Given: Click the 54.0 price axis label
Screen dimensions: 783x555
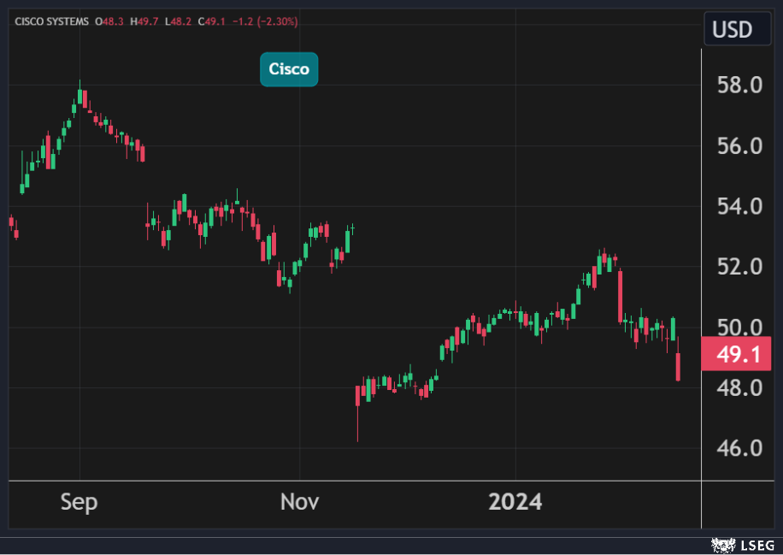Looking at the screenshot, I should pyautogui.click(x=738, y=207).
